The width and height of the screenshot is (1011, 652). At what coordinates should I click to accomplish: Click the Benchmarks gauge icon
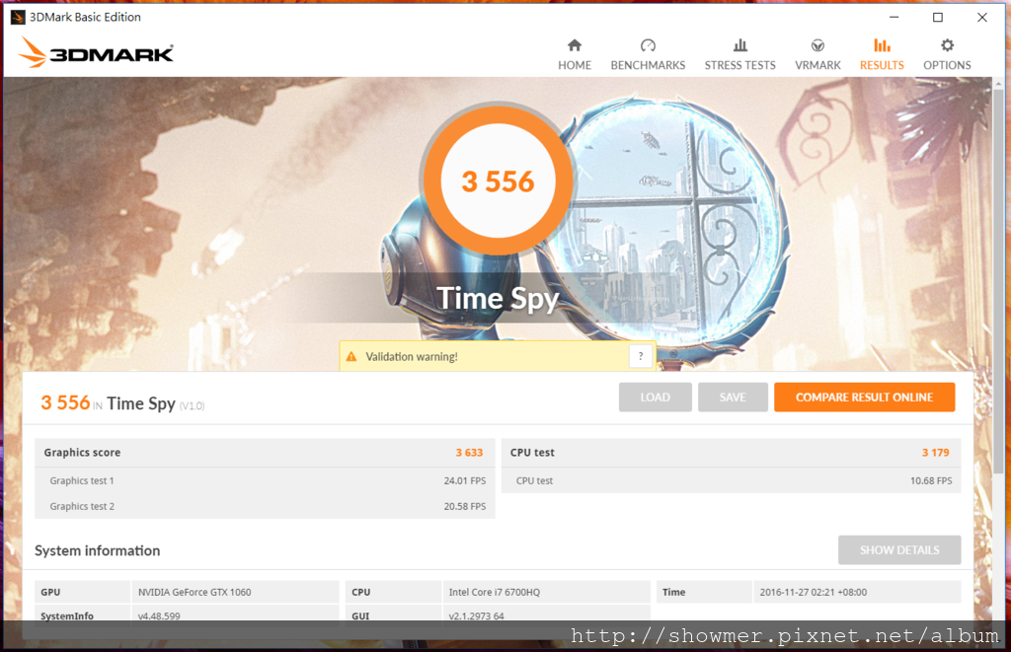[648, 45]
